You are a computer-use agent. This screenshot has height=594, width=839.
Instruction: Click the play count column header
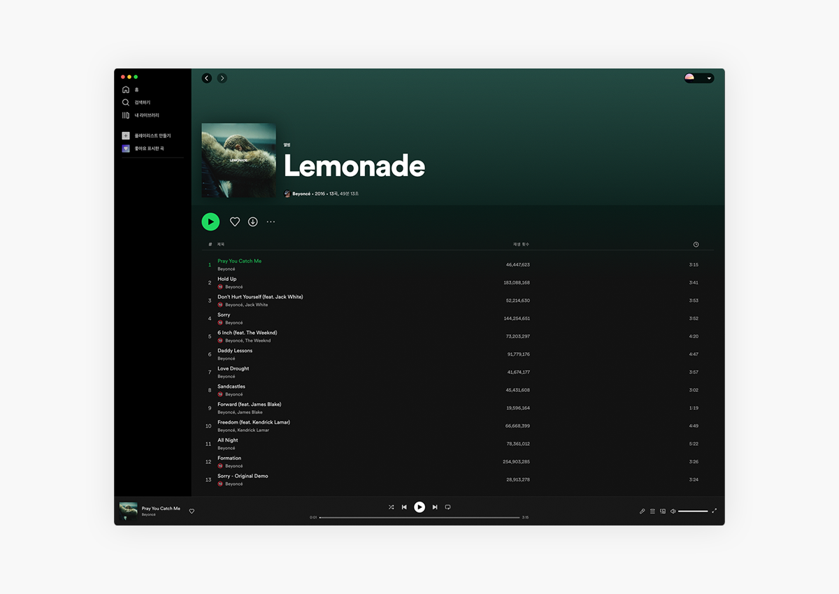click(522, 245)
